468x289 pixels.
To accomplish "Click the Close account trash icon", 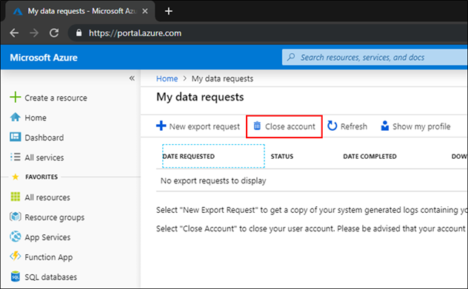I will (257, 126).
